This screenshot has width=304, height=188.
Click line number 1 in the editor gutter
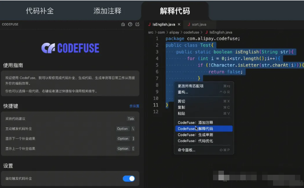(x=157, y=39)
